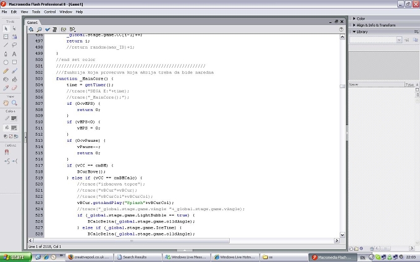The image size is (420, 262).
Task: Click the Swap Colors icon
Action: click(x=16, y=136)
